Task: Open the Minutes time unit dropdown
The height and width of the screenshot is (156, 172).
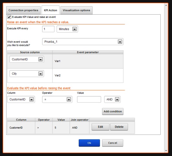Action: click(67, 29)
